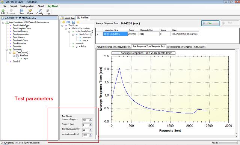Click the green arrow icon beside TestArray
The image size is (240, 145).
coord(11,50)
